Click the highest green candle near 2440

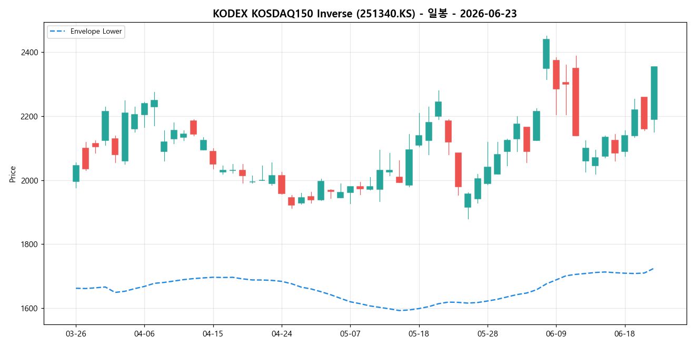[546, 54]
